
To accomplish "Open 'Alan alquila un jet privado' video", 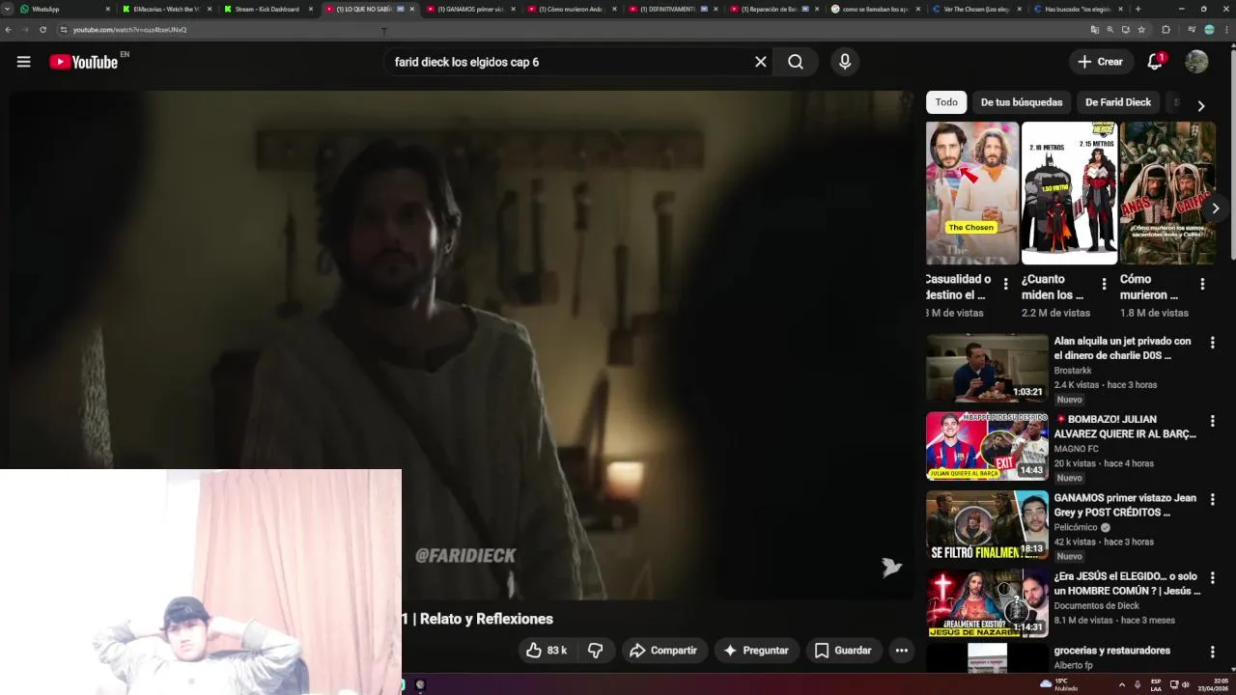I will click(1122, 348).
